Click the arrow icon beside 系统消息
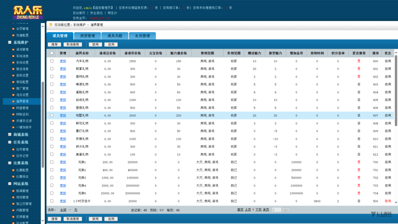This screenshot has width=398, height=224. (x=13, y=56)
